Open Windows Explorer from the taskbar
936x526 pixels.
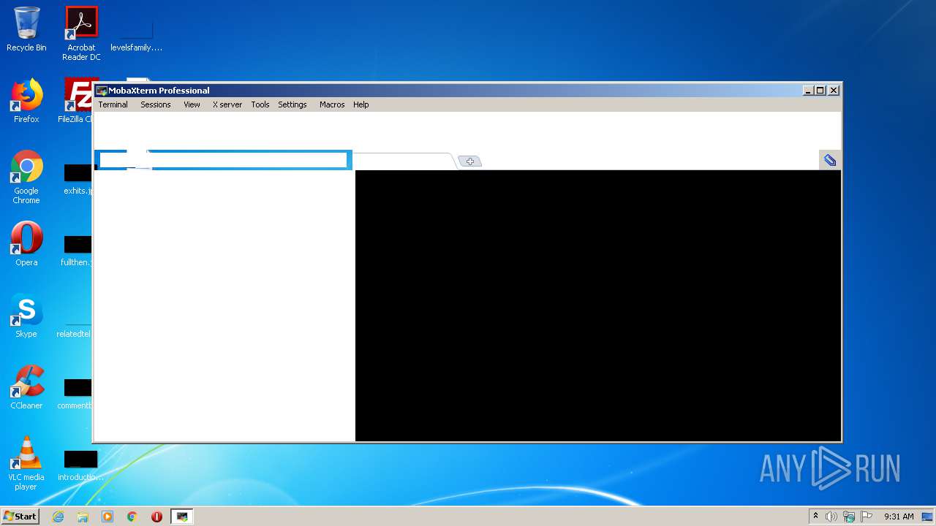tap(83, 517)
